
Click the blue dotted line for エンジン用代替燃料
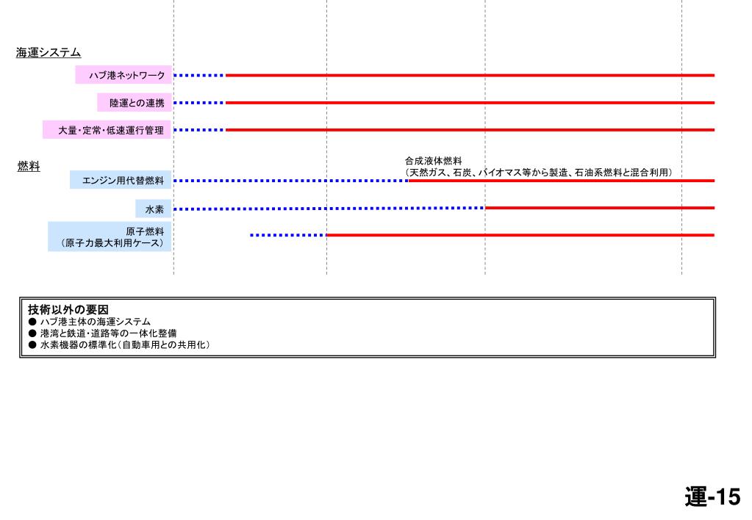pos(290,181)
